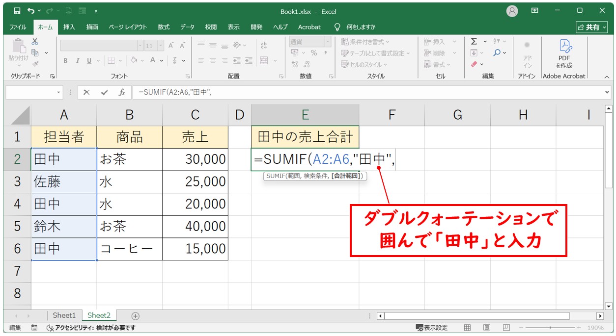Confirm formula with the checkmark icon
Screen dimensions: 616x336
click(x=104, y=92)
